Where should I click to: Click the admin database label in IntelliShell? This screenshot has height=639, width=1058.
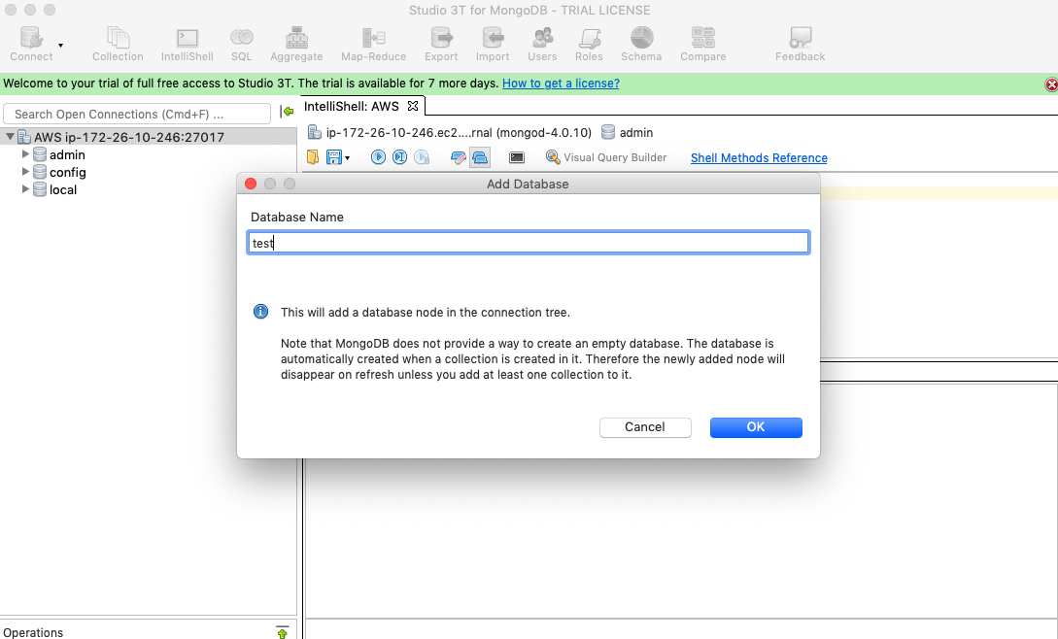pos(636,132)
